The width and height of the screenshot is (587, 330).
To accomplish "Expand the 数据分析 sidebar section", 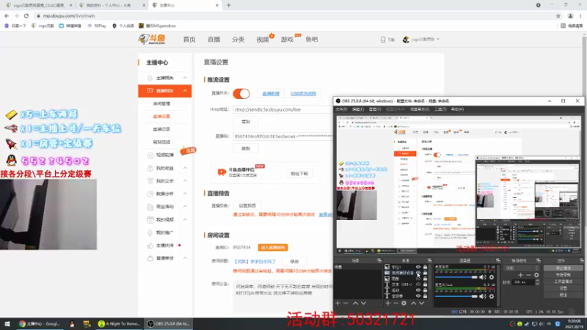I will [x=185, y=194].
